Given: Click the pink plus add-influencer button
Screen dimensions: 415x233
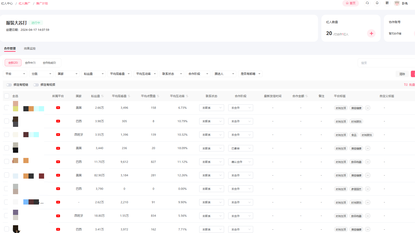Looking at the screenshot, I should (371, 33).
